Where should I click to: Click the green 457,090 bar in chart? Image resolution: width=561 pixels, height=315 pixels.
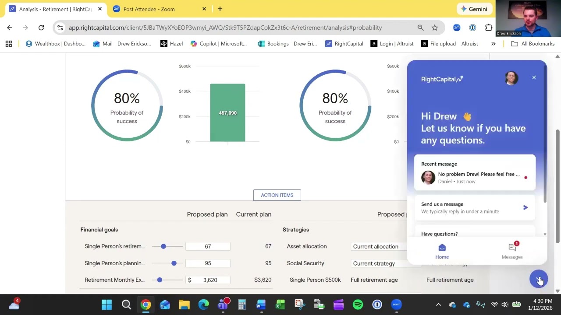(227, 113)
